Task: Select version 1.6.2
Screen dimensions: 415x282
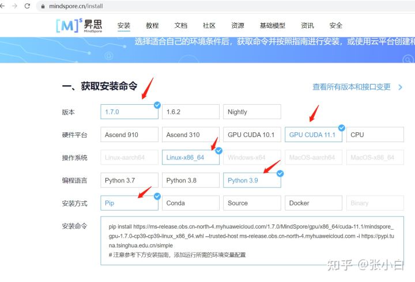Action: pyautogui.click(x=191, y=112)
